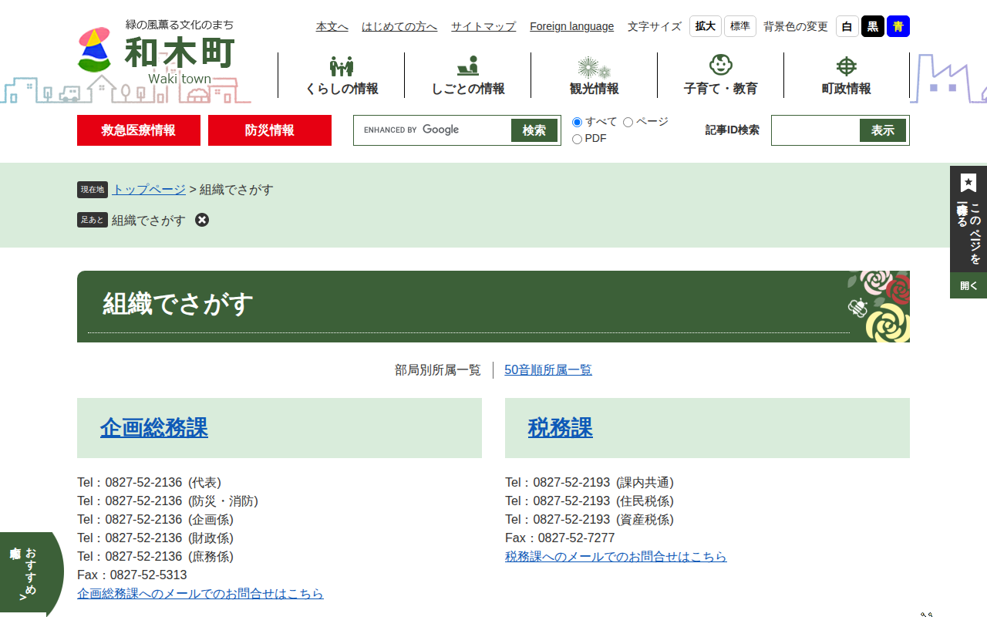Click the 財政係 phone number line

tap(155, 538)
